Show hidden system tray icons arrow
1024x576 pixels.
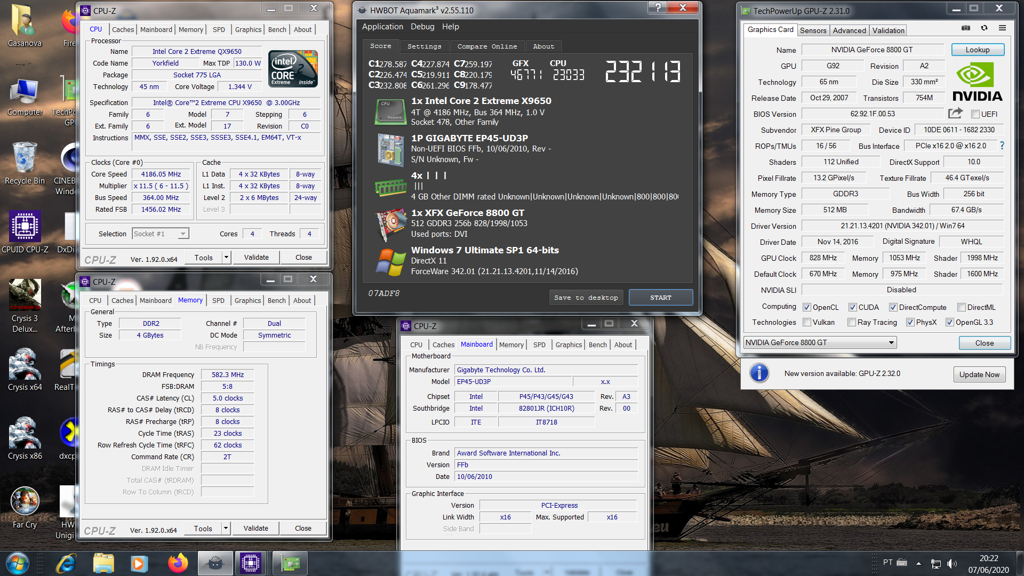(918, 563)
